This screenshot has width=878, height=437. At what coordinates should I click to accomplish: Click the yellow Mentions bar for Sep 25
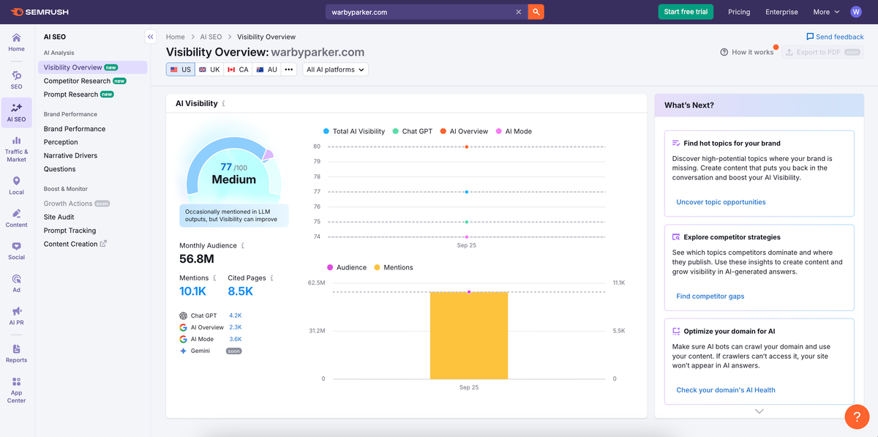(469, 335)
